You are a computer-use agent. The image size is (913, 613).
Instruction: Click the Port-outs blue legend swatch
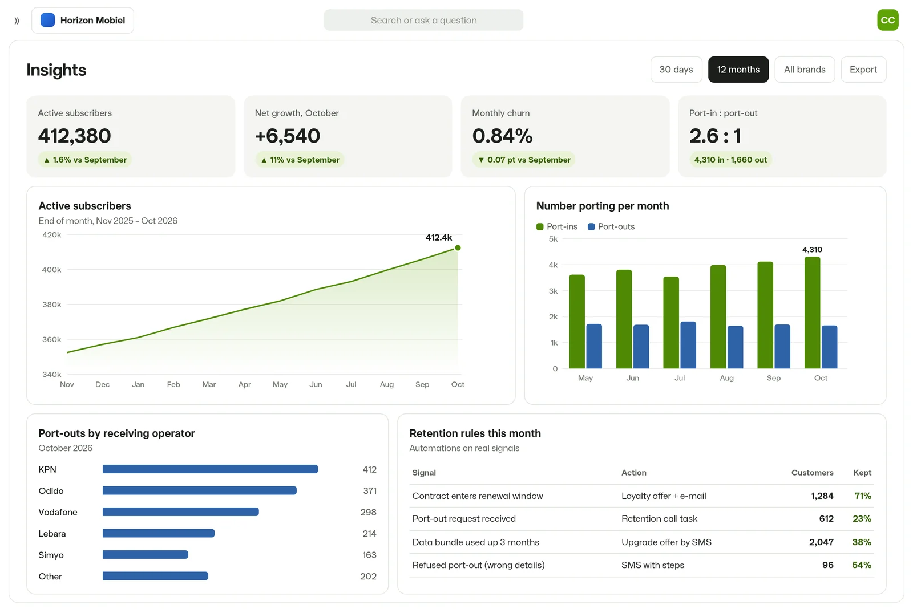tap(591, 226)
